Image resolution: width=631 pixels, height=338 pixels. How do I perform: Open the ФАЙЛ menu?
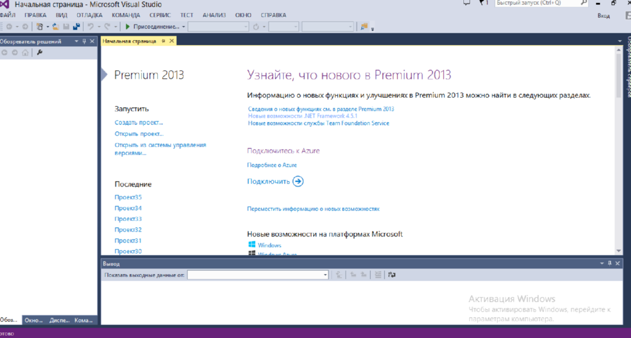7,15
